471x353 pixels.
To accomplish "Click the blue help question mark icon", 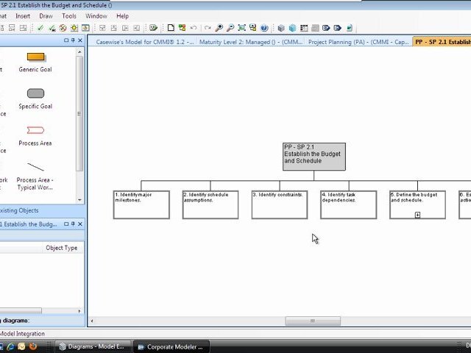I will [264, 28].
